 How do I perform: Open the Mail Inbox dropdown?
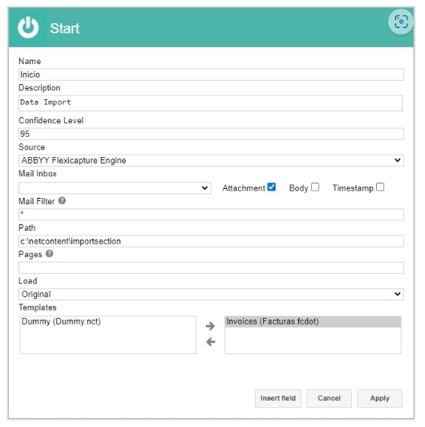click(115, 188)
